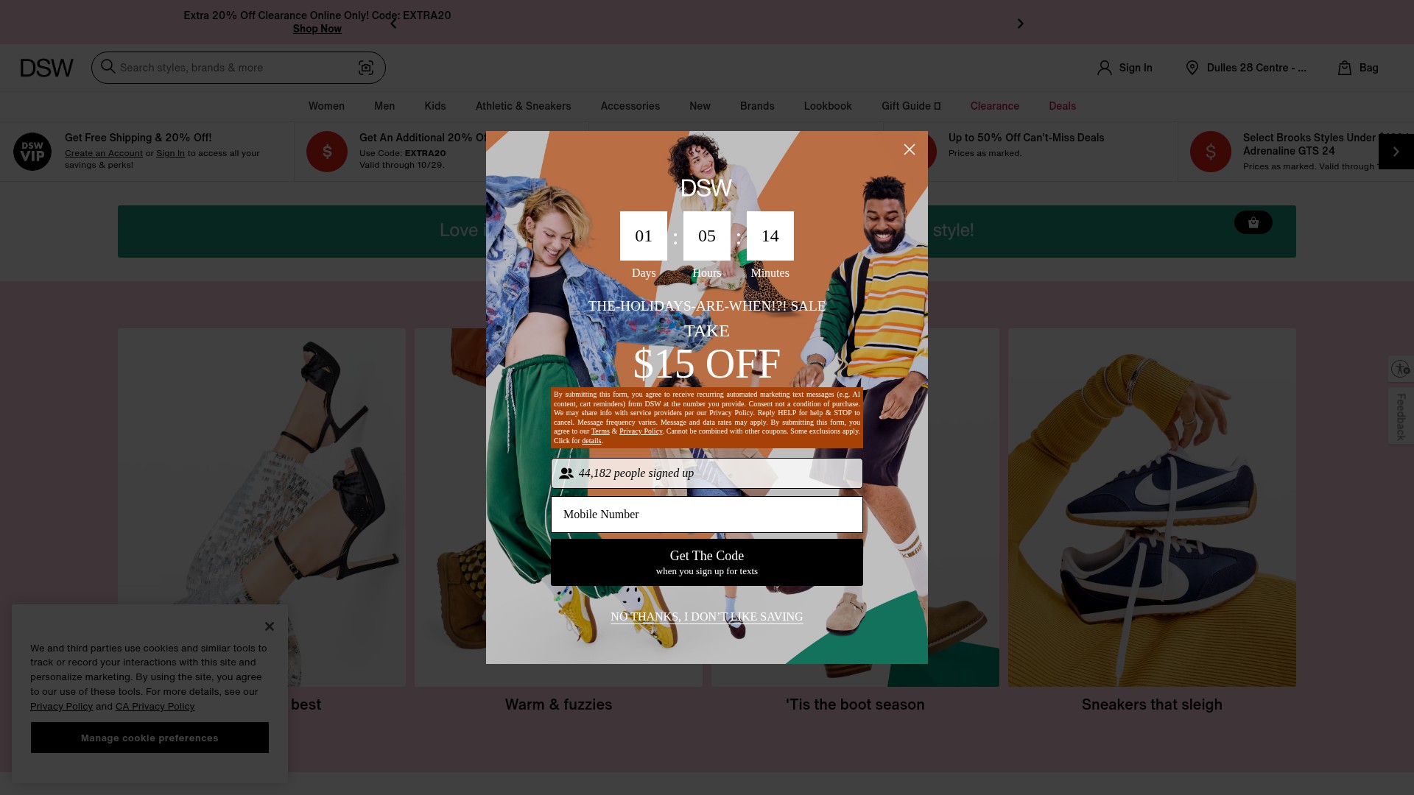Click 44,182 people signed up text
Image resolution: width=1414 pixels, height=795 pixels.
[x=636, y=473]
